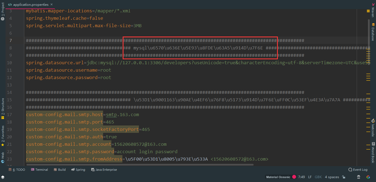Toggle tool window bars with bottom-left icon

point(2,177)
